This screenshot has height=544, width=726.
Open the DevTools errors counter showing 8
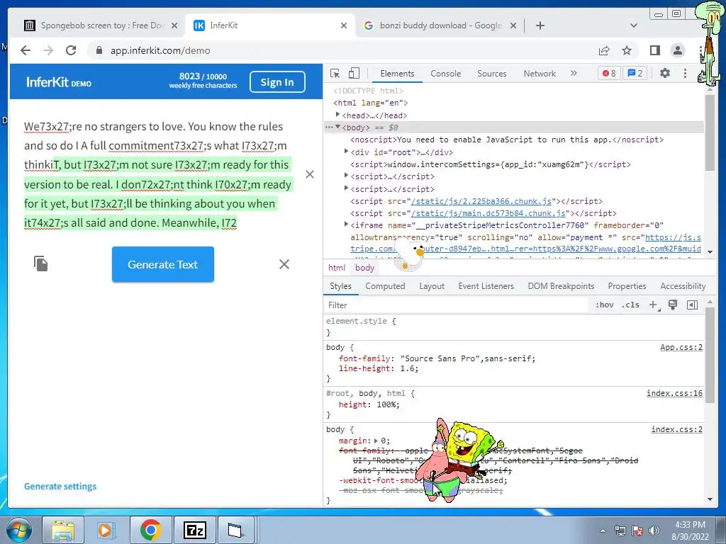pyautogui.click(x=609, y=73)
